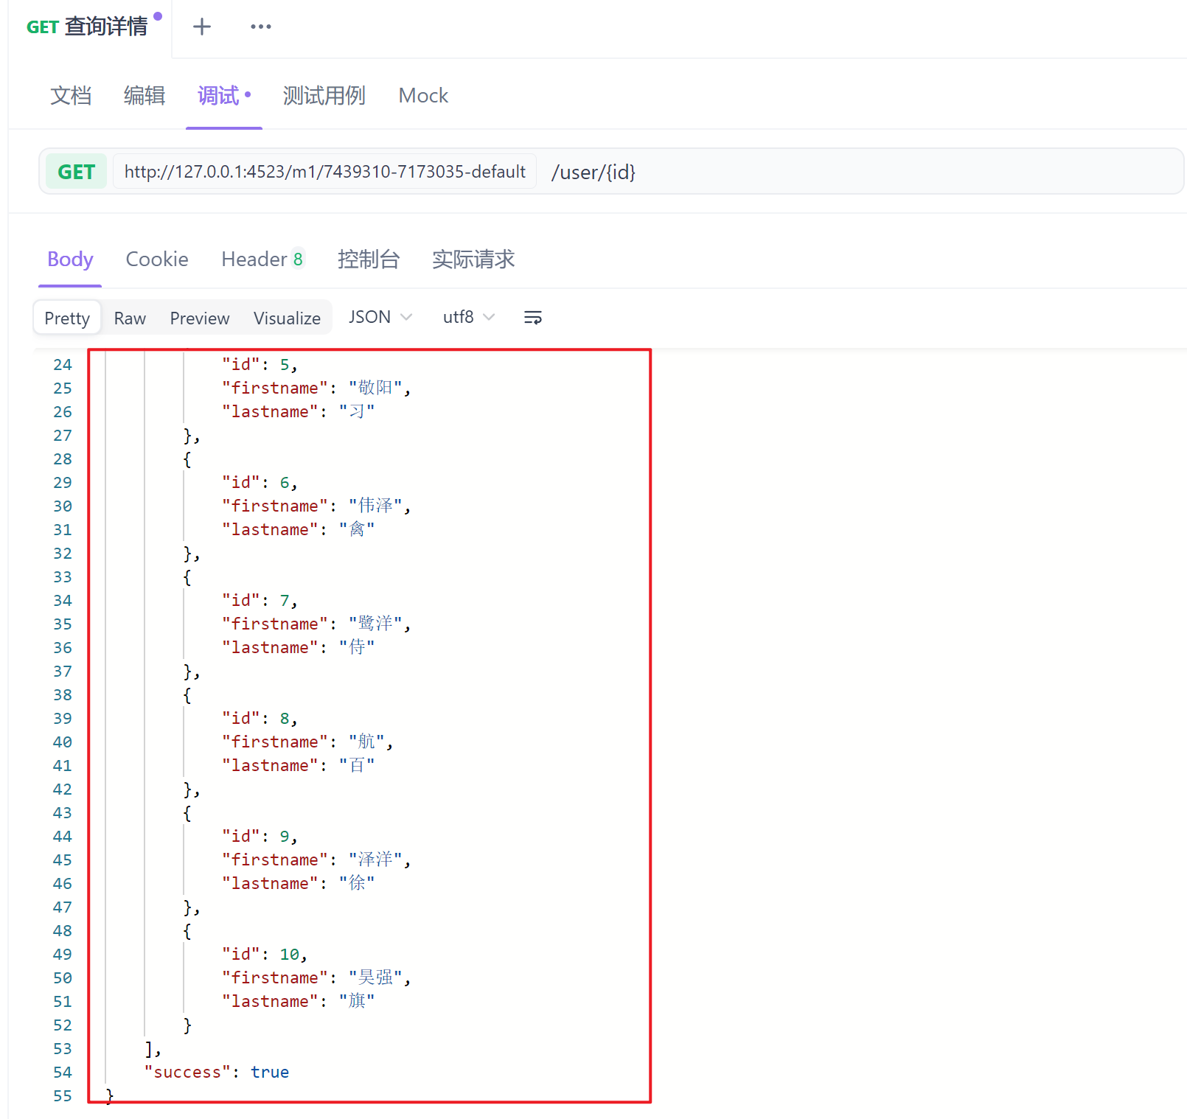The height and width of the screenshot is (1119, 1187).
Task: Click the "success": true line
Action: (x=217, y=1072)
